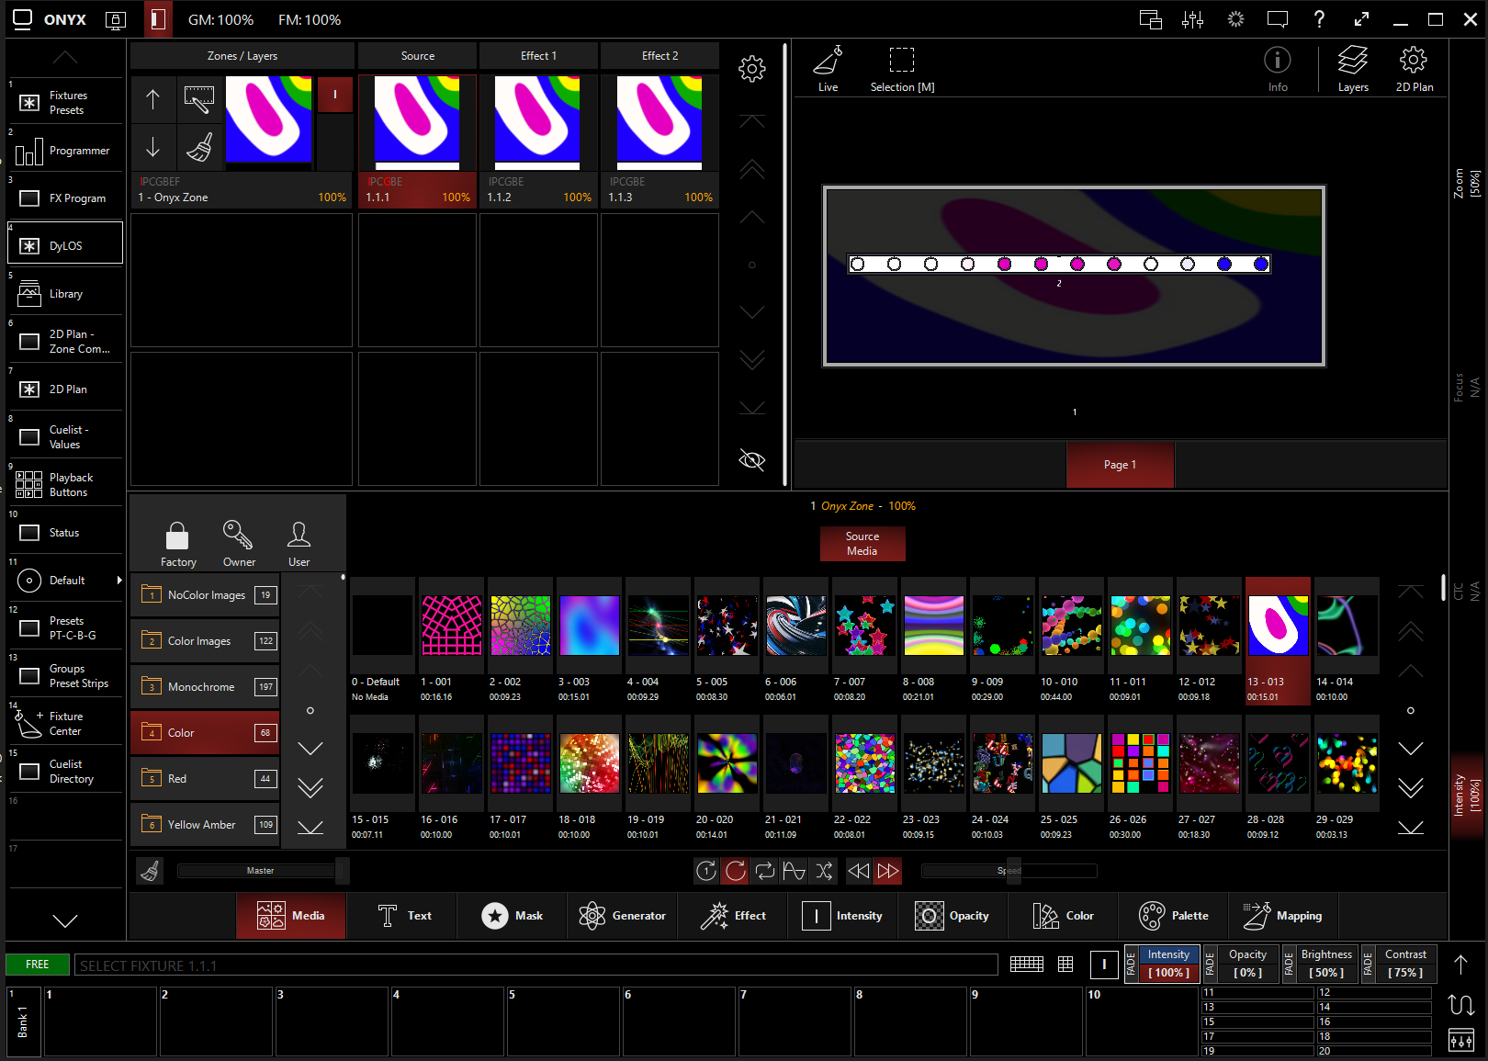Click the zone selection rectangle tool
The width and height of the screenshot is (1488, 1061).
(199, 99)
